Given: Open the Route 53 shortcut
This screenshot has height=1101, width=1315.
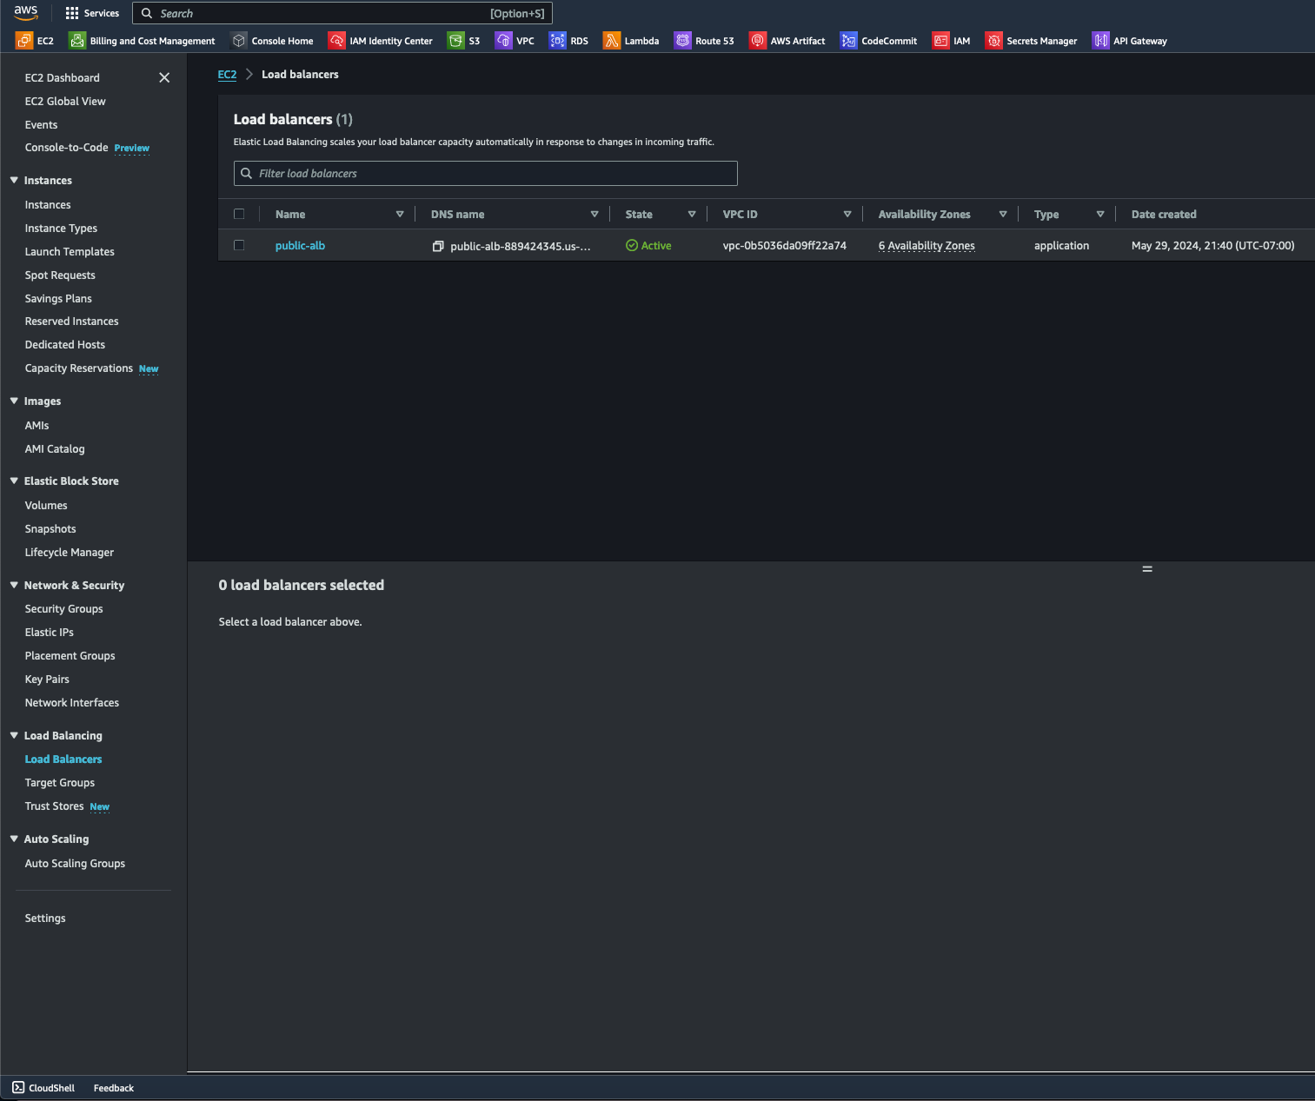Looking at the screenshot, I should pos(704,41).
